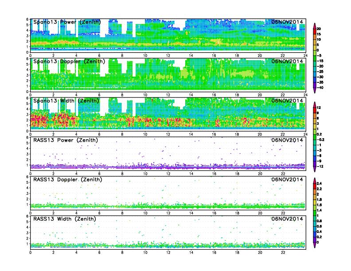Click hour 24 tick on the Spano13 Power axis
Viewport: 351px width, 271px height.
[x=305, y=56]
